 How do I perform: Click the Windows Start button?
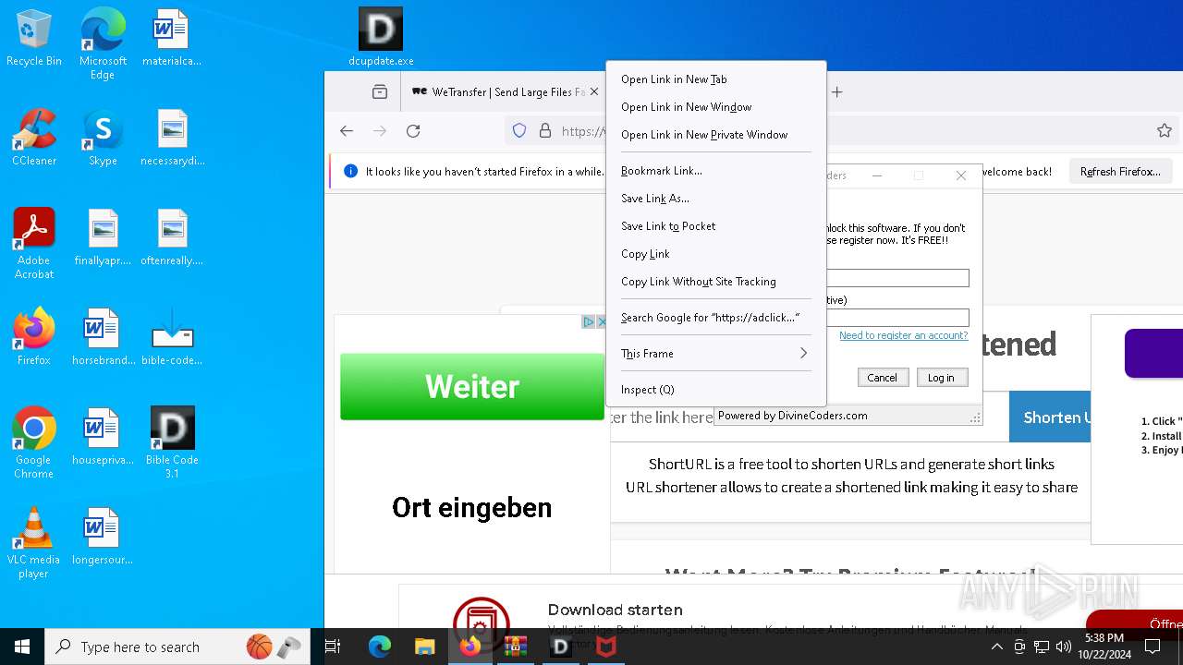pos(22,647)
